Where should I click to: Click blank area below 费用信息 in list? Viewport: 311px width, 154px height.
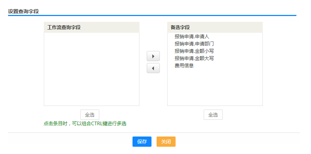[x=215, y=87]
